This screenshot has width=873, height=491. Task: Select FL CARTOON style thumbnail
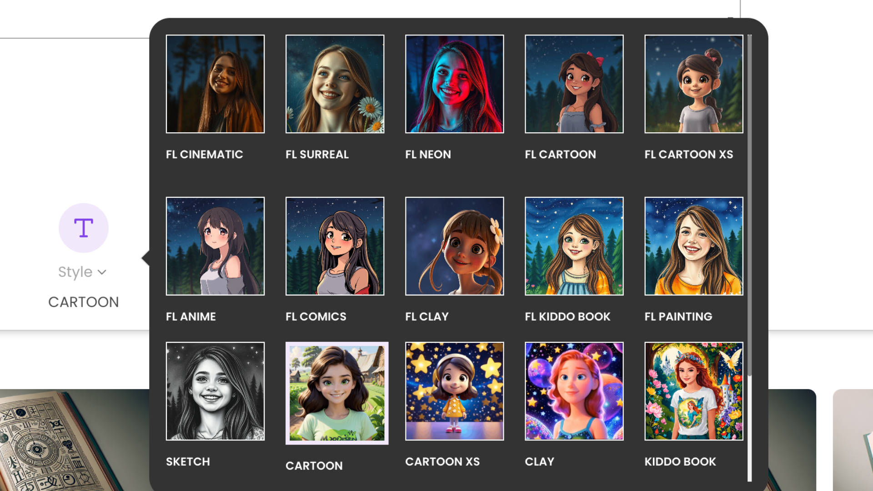(574, 83)
